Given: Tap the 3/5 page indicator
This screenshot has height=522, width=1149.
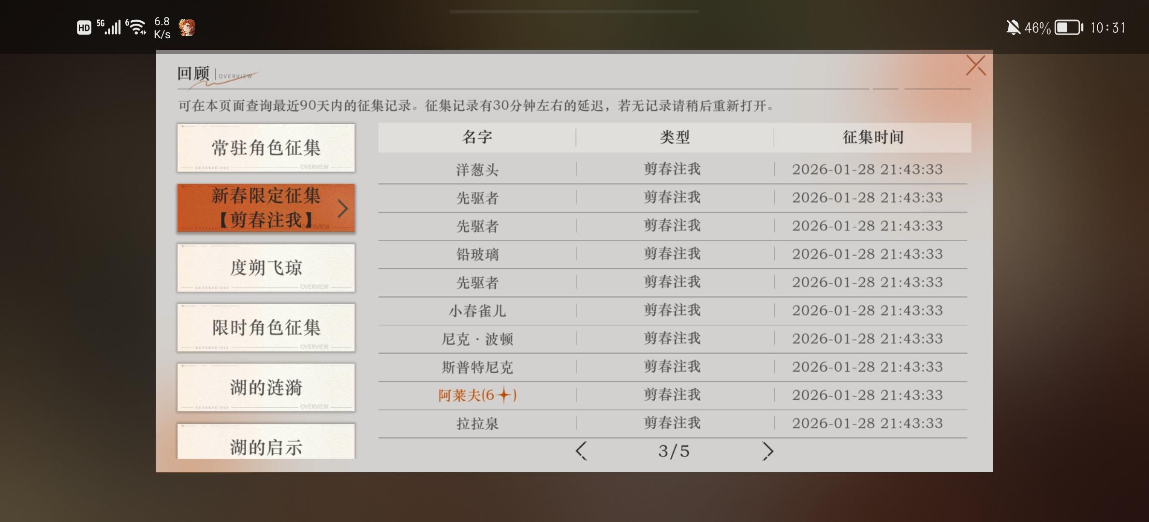Looking at the screenshot, I should tap(674, 451).
